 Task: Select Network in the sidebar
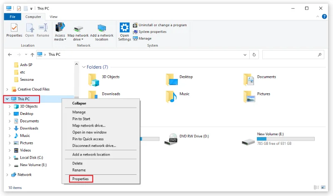[x=22, y=174]
